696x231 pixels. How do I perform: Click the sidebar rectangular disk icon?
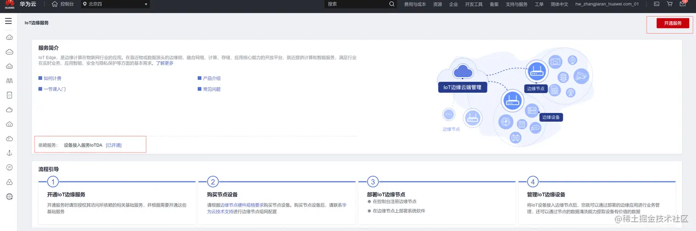pyautogui.click(x=9, y=95)
